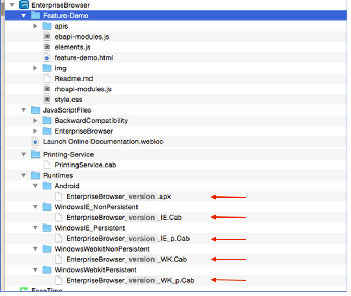
Task: Collapse the Printing-Service folder triangle
Action: click(23, 154)
